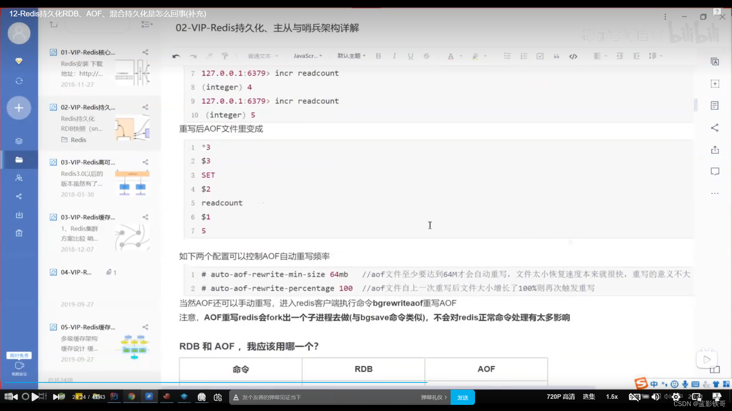
Task: Open the sidebar share icon
Action: coord(19,196)
